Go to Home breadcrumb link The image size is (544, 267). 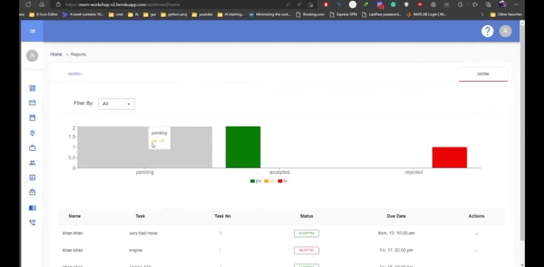[x=56, y=54]
